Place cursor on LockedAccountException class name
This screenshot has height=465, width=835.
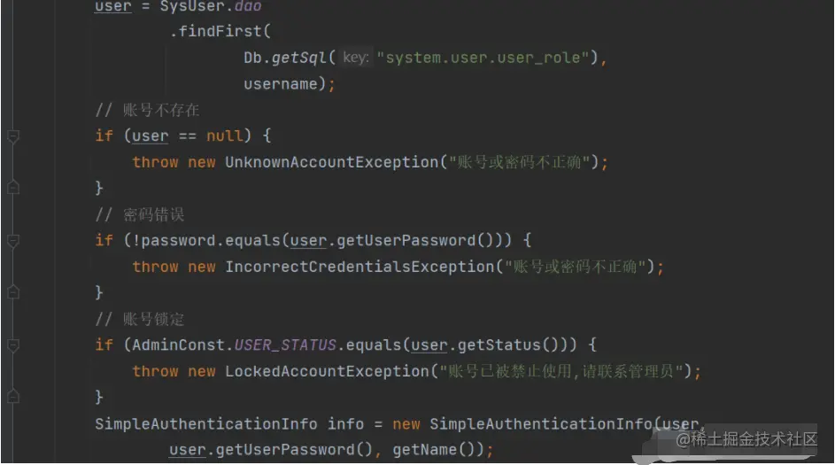point(327,371)
